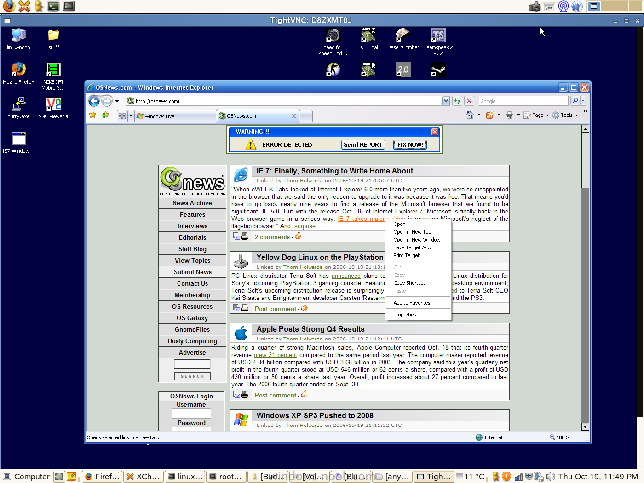This screenshot has height=483, width=644.
Task: Open the Tools menu
Action: [565, 115]
